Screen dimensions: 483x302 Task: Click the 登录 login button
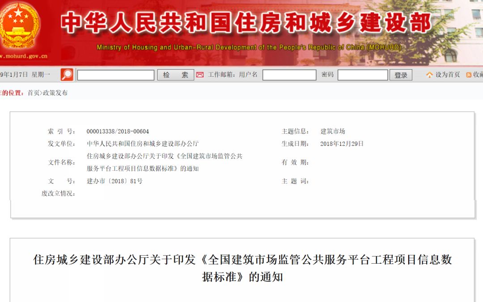pyautogui.click(x=401, y=75)
